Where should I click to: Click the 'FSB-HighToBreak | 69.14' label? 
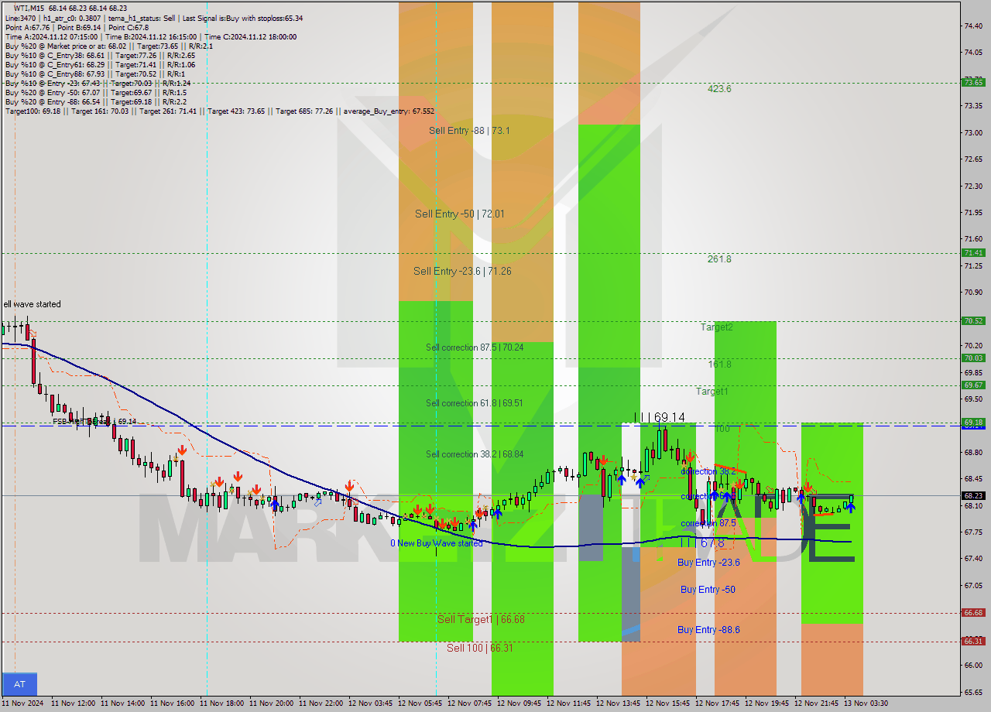click(x=94, y=422)
